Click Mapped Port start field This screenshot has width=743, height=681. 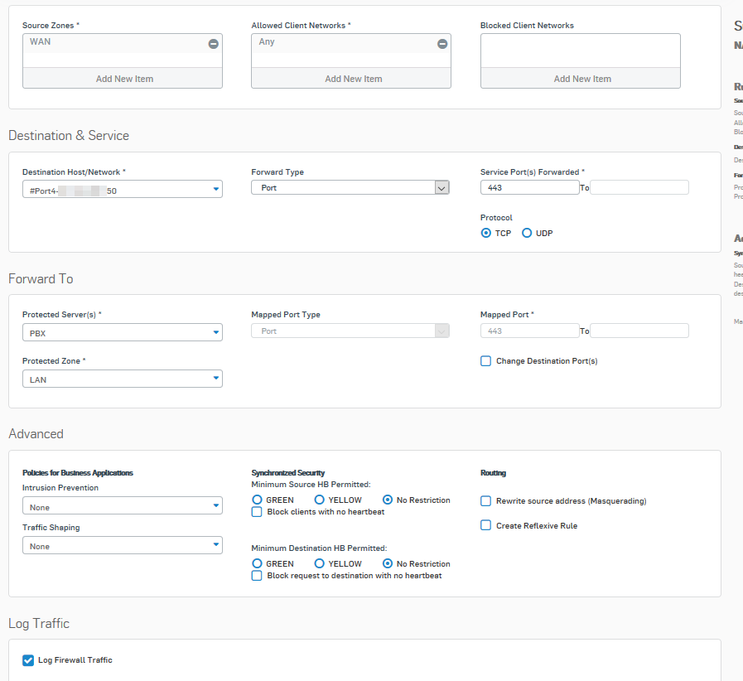point(529,331)
